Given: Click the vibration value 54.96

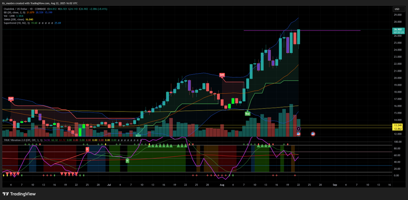Looking at the screenshot, I should [x=47, y=140].
